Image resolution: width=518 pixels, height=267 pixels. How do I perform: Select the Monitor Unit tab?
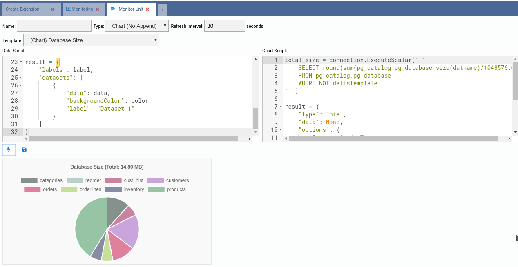coord(131,9)
